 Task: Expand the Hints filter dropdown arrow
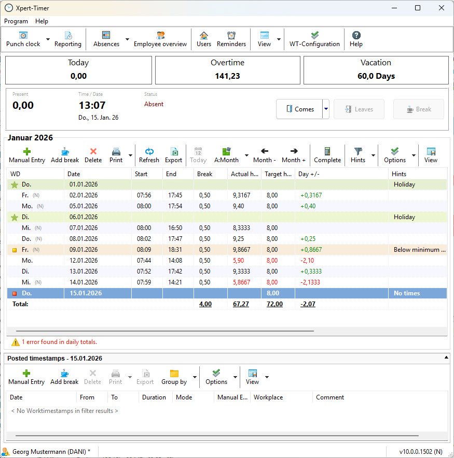(373, 155)
